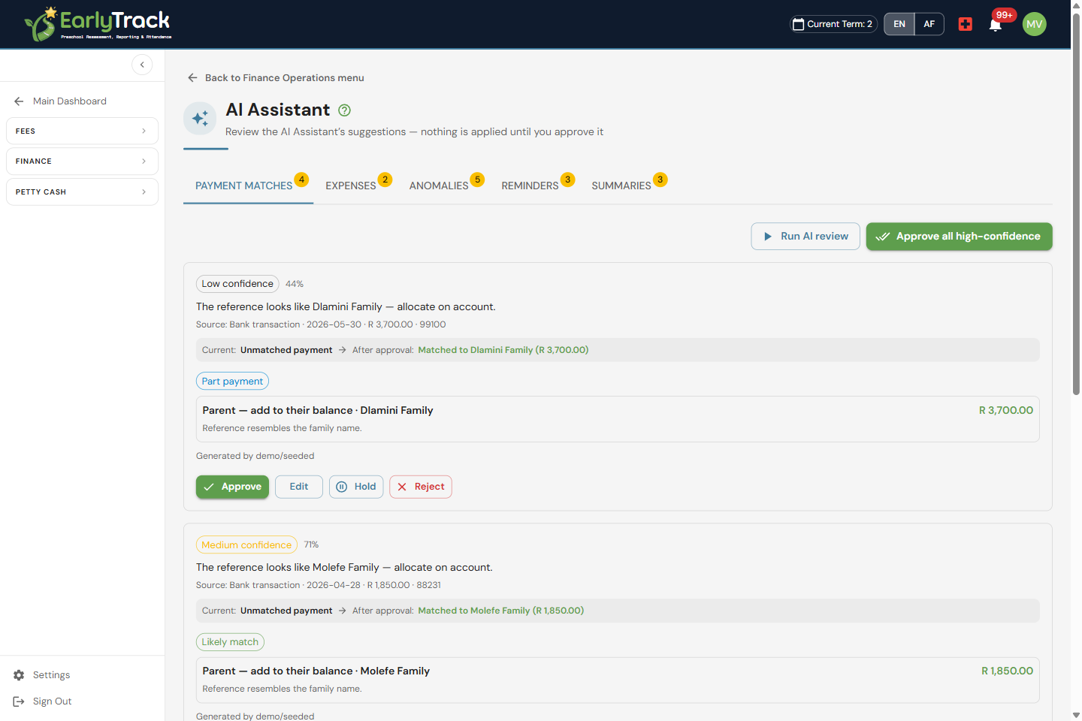The height and width of the screenshot is (721, 1082).
Task: Click the 71% confidence value
Action: click(311, 545)
